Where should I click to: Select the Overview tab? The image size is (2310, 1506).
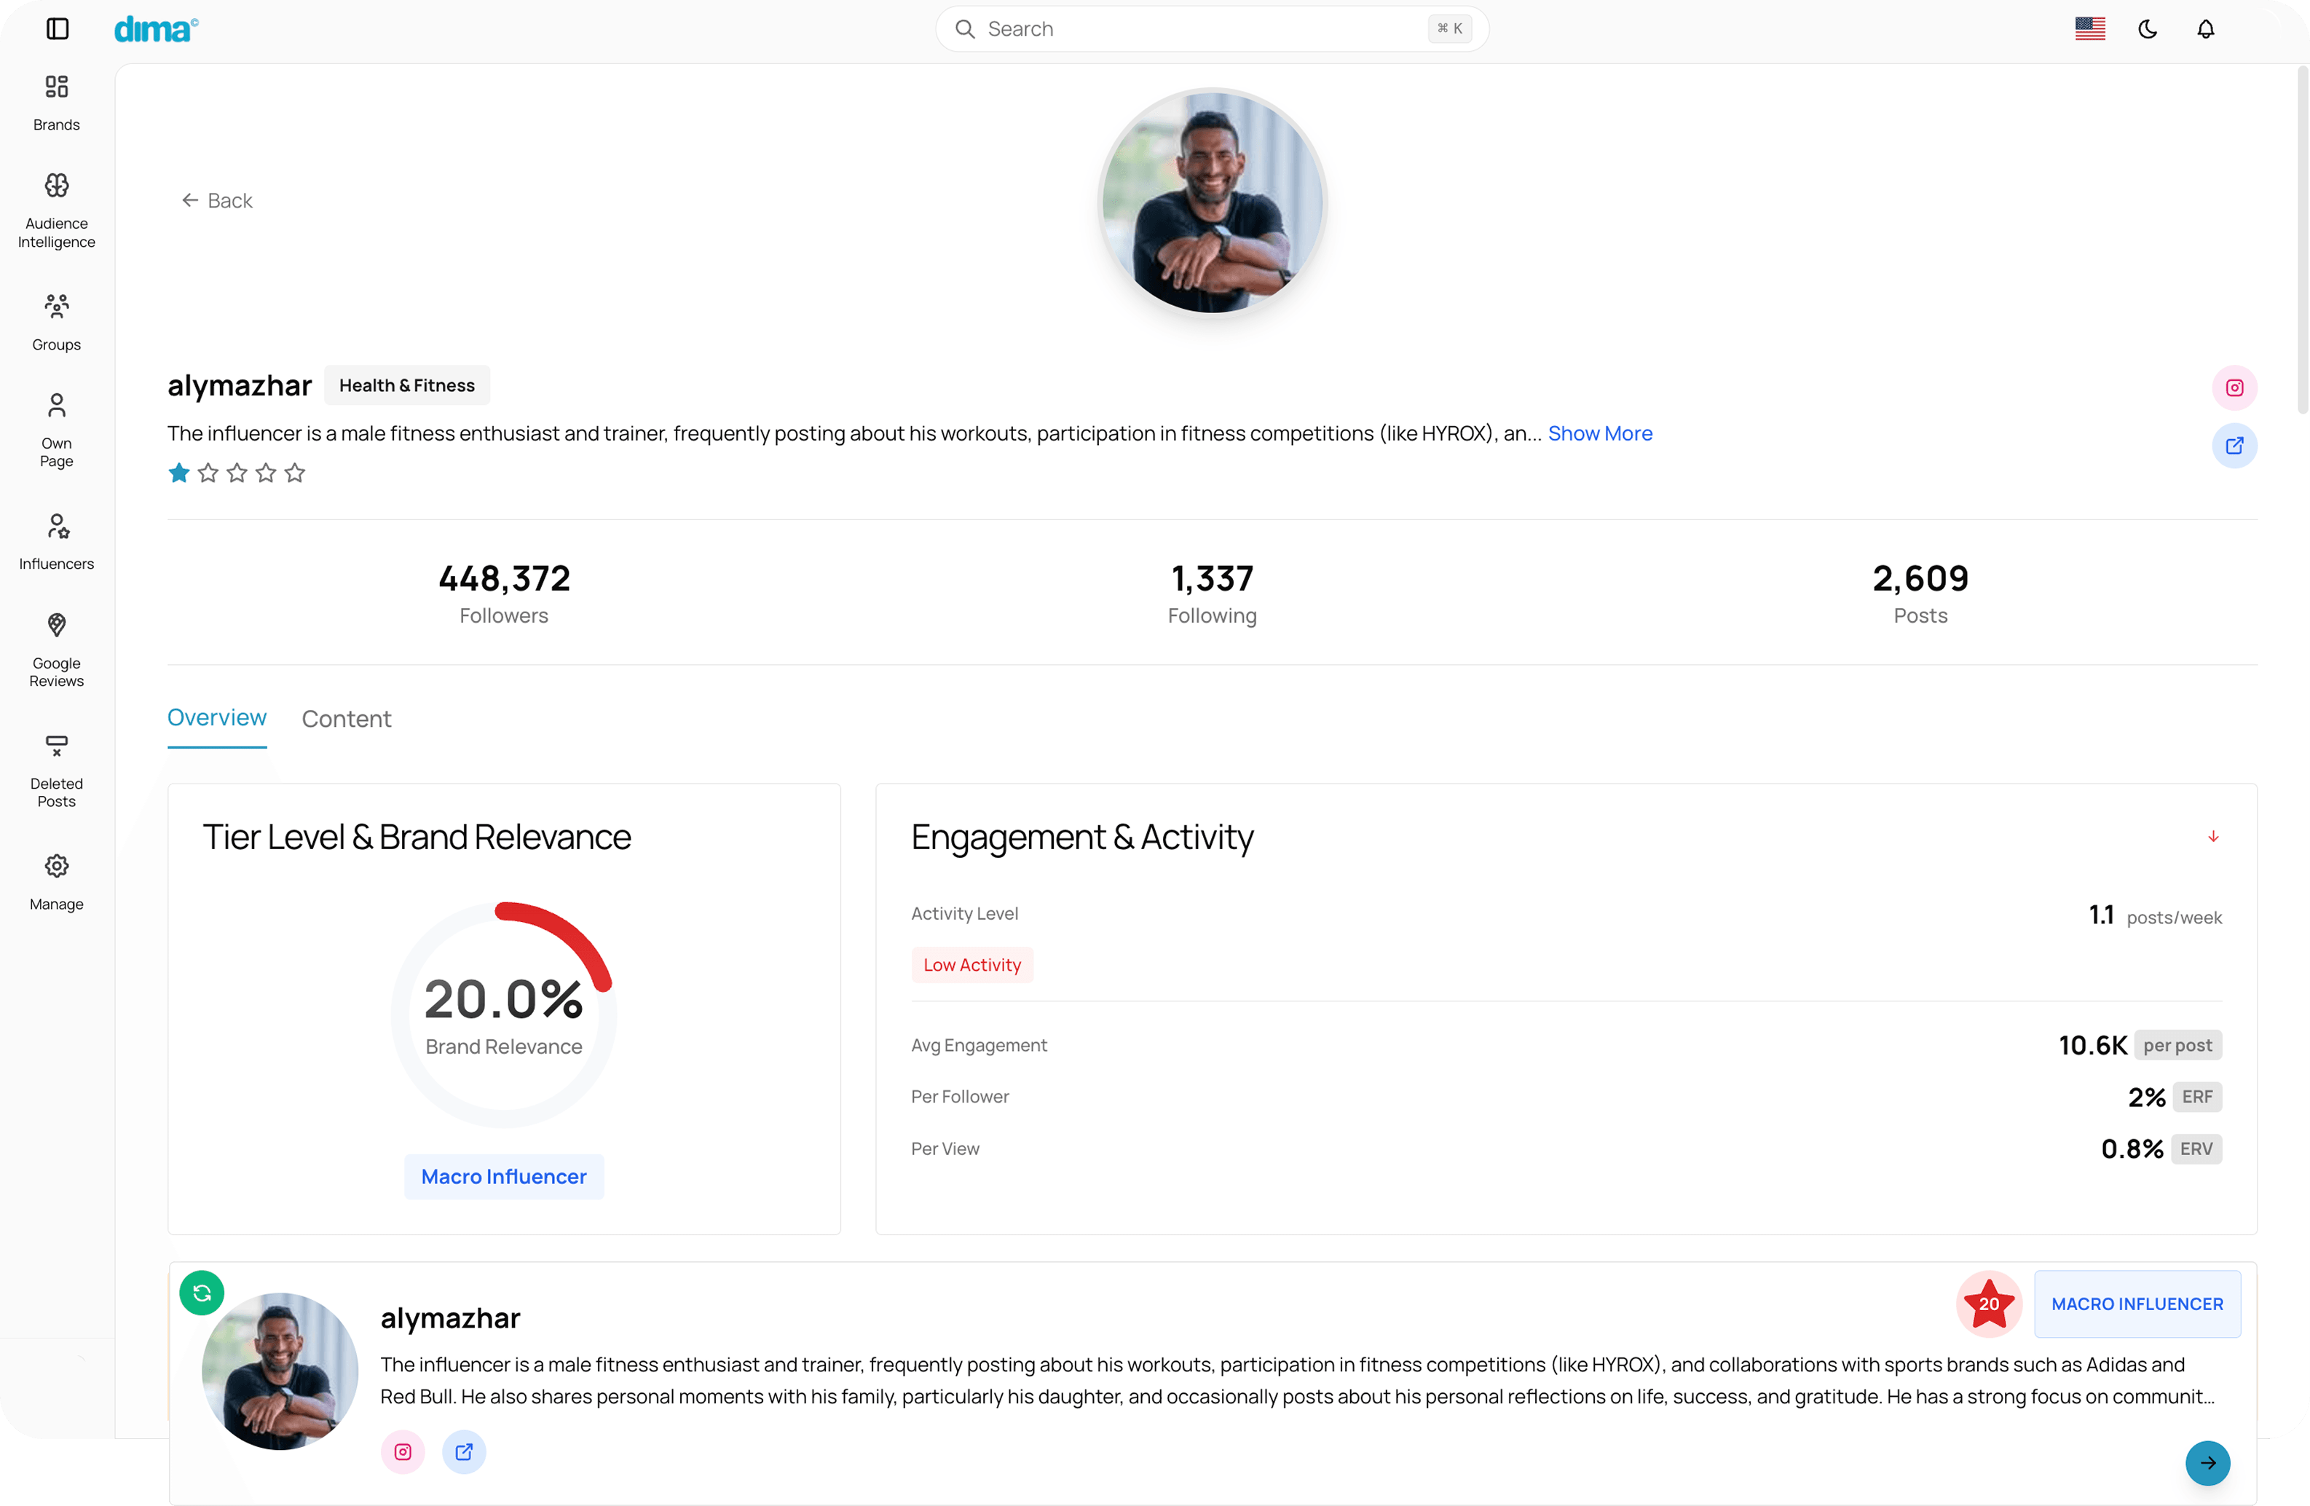pos(216,717)
